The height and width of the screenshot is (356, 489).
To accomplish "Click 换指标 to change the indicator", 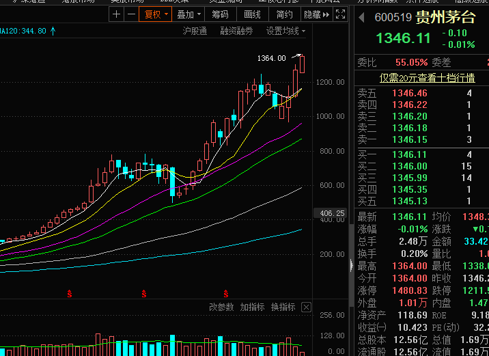I will pos(283,307).
